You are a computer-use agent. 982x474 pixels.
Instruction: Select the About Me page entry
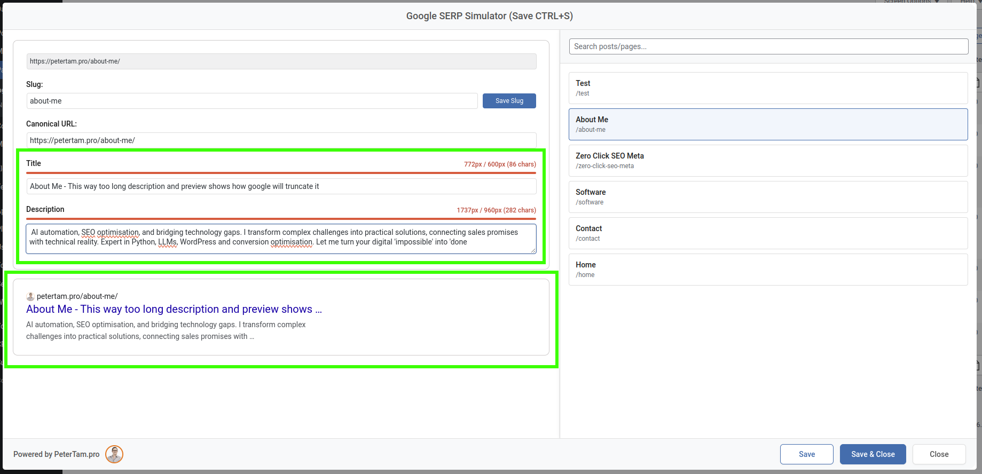click(x=768, y=124)
